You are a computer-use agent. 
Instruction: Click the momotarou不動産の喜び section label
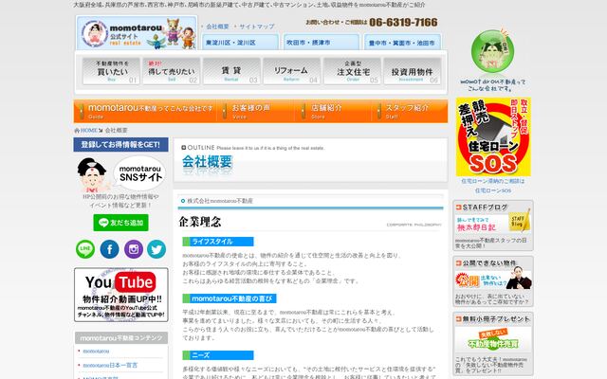(230, 298)
